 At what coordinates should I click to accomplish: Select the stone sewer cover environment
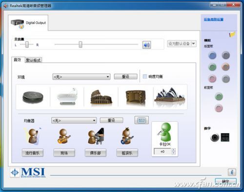click(33, 97)
